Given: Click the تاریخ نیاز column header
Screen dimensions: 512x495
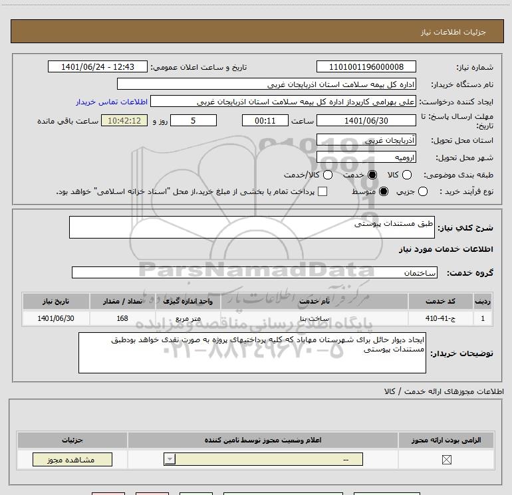Looking at the screenshot, I should pyautogui.click(x=56, y=301).
